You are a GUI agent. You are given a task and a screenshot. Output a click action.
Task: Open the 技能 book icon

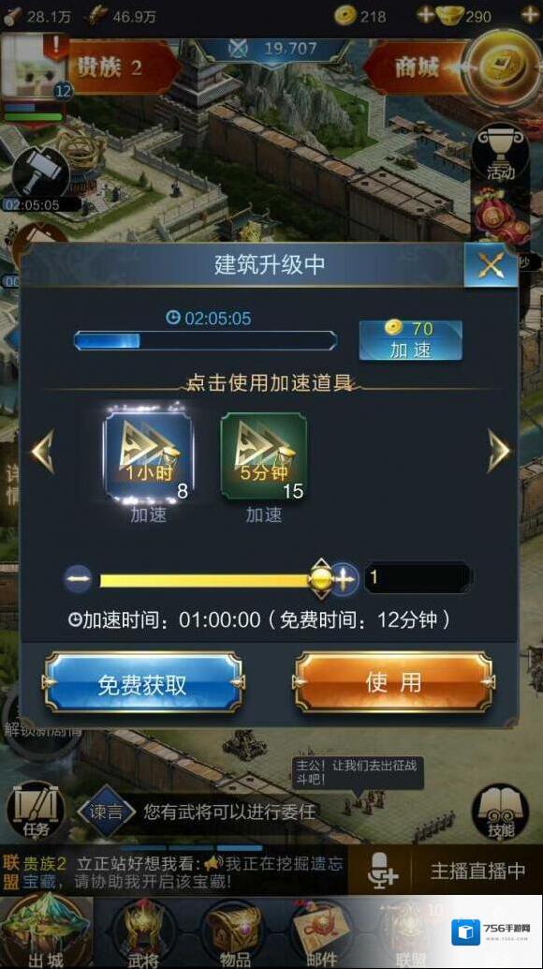[501, 812]
